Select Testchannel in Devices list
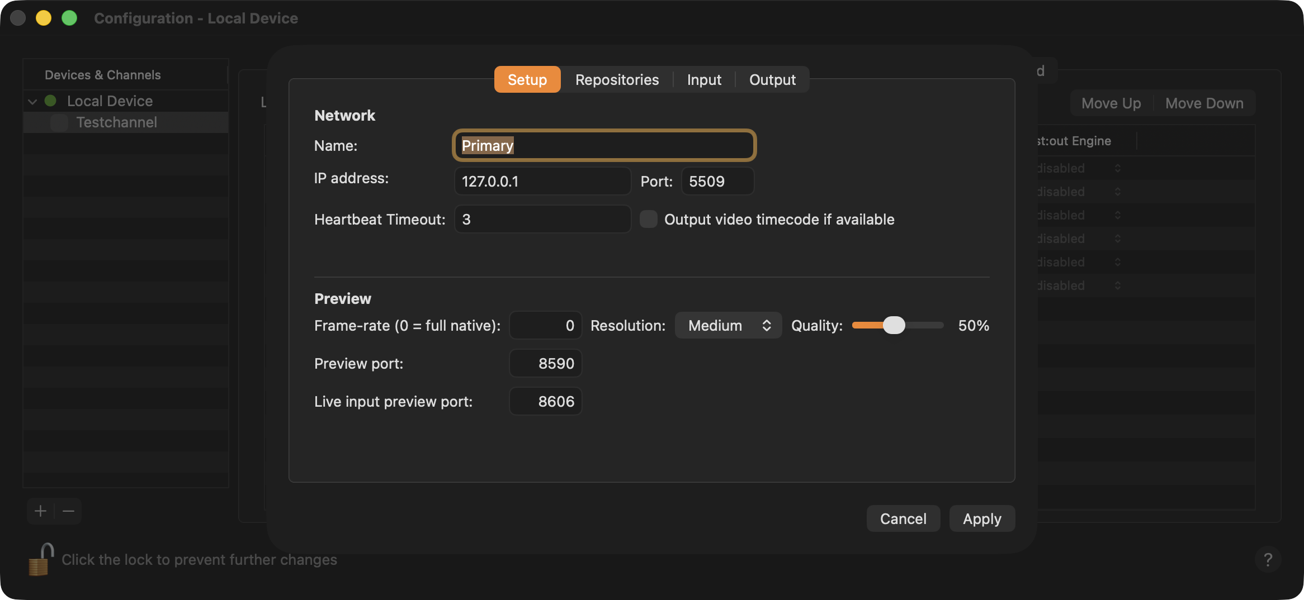This screenshot has height=600, width=1304. coord(126,122)
